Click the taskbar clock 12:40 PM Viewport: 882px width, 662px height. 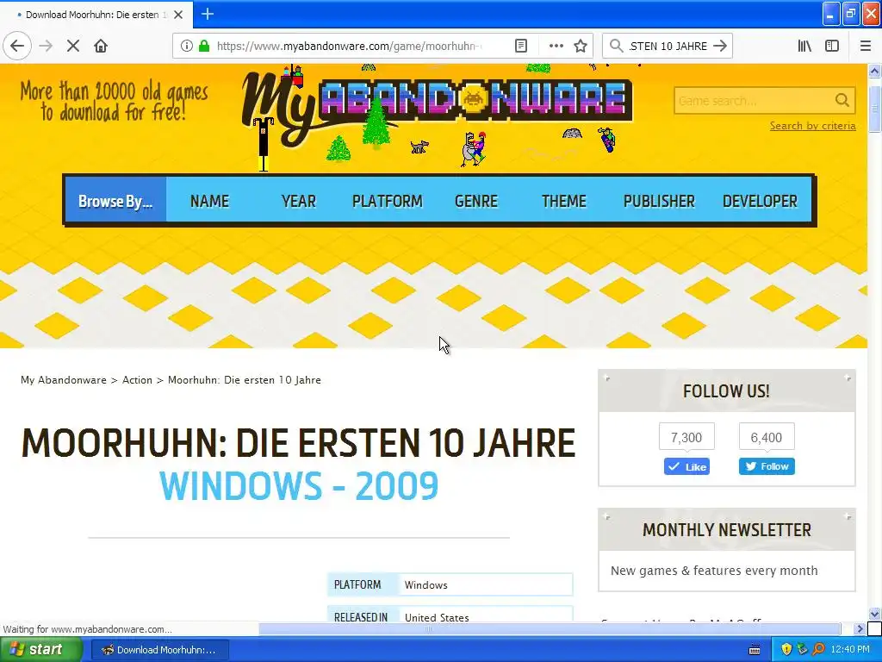click(x=850, y=650)
